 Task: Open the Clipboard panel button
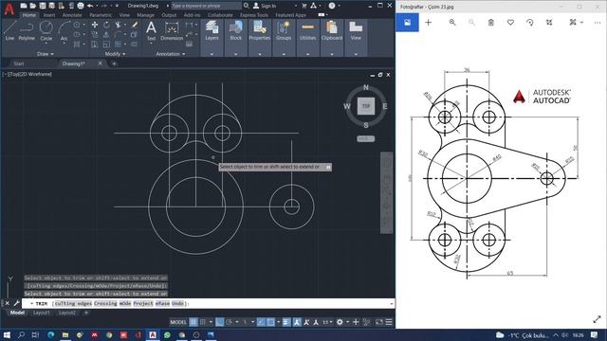(332, 30)
